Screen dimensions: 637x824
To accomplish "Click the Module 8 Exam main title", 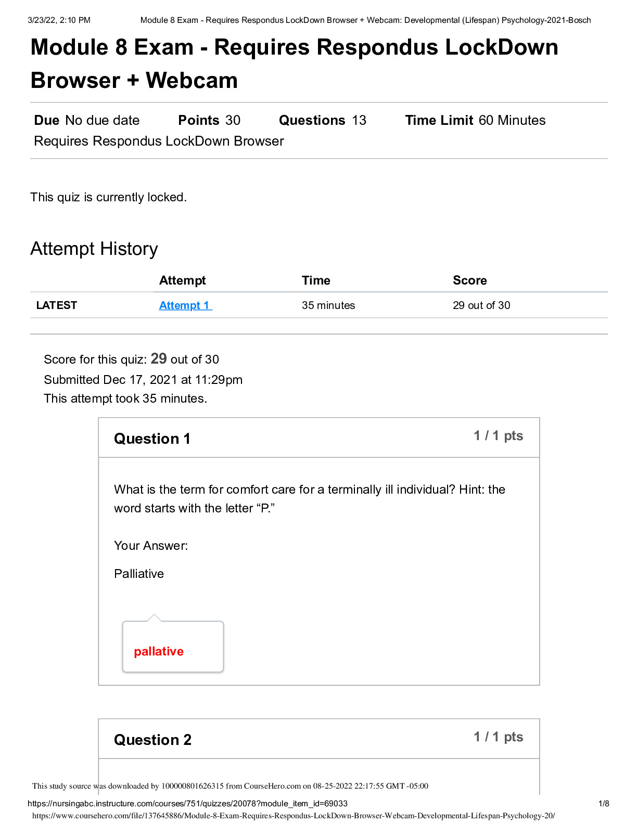I will coord(294,63).
